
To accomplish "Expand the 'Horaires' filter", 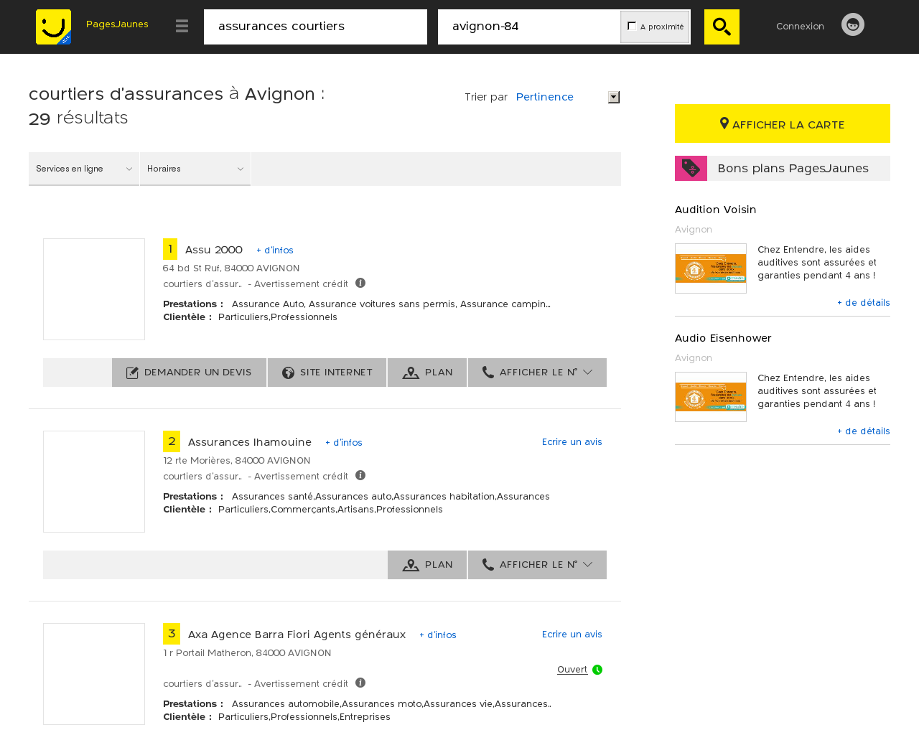I will (195, 169).
